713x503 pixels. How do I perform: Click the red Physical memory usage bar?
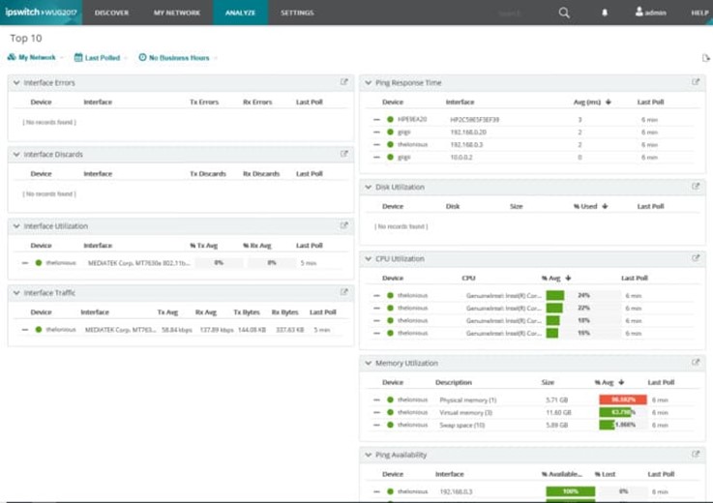622,399
